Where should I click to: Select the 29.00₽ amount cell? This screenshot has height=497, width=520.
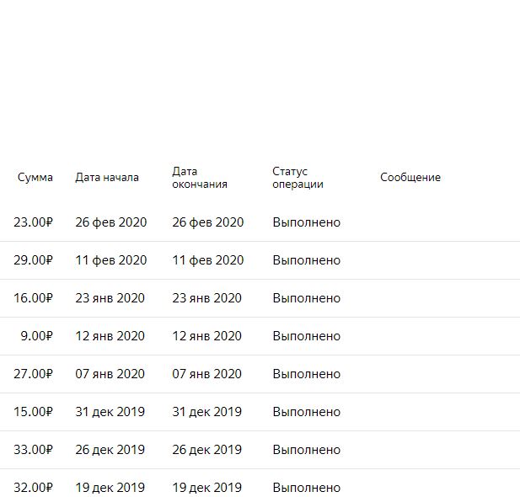click(33, 260)
